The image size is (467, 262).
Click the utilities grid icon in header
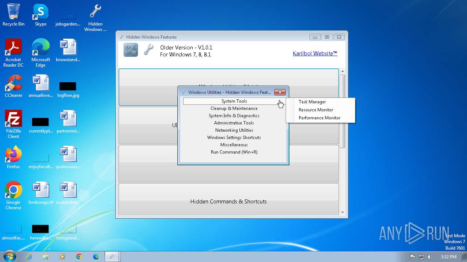(x=131, y=50)
